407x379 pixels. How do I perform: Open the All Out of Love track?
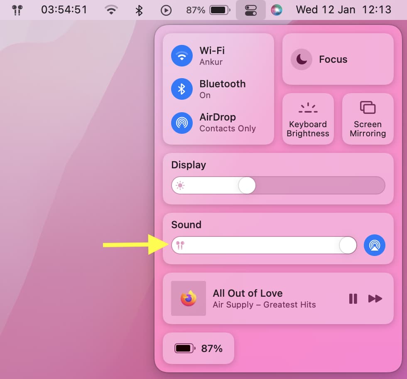(x=248, y=293)
